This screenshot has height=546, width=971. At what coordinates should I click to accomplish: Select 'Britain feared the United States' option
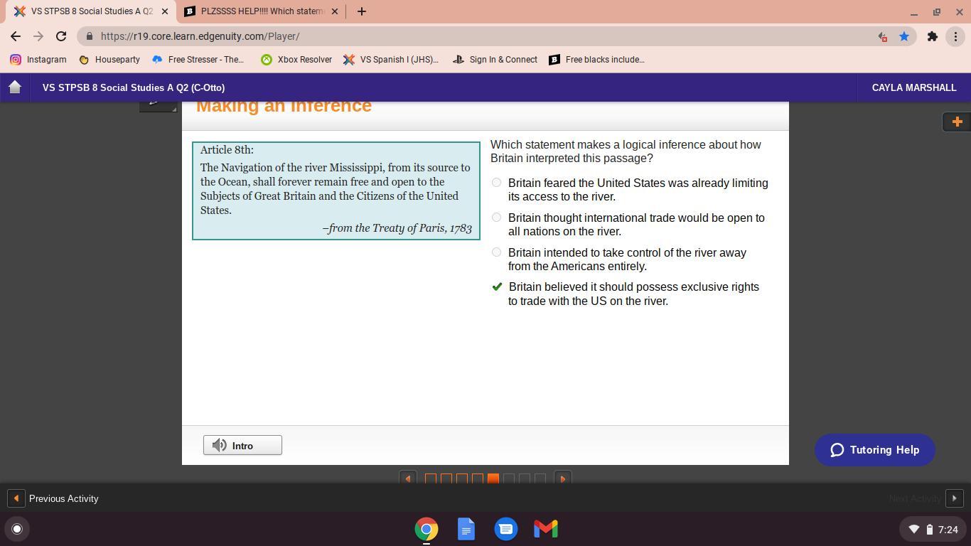pos(496,183)
